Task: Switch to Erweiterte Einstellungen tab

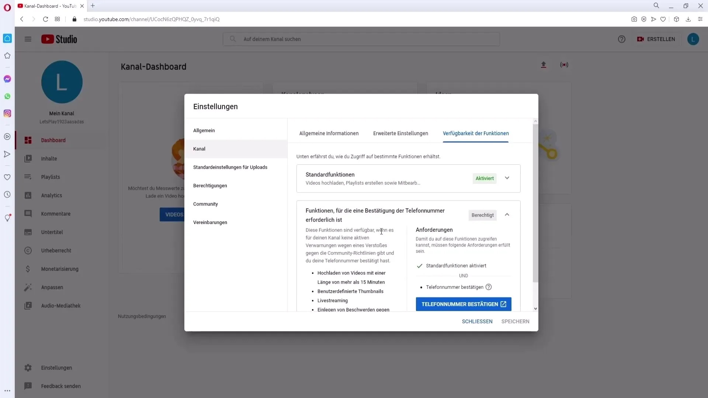Action: coord(400,133)
